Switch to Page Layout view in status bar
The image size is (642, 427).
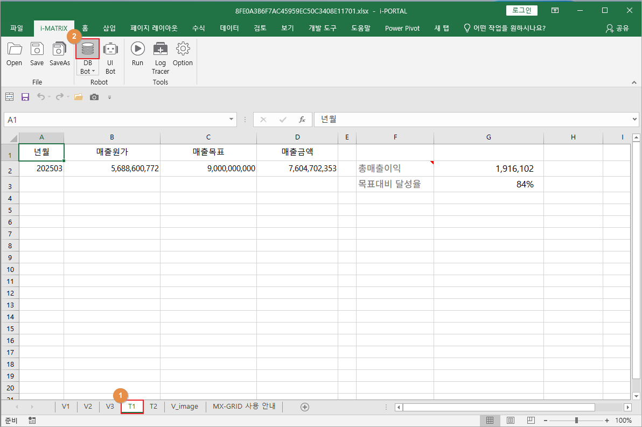pyautogui.click(x=510, y=421)
